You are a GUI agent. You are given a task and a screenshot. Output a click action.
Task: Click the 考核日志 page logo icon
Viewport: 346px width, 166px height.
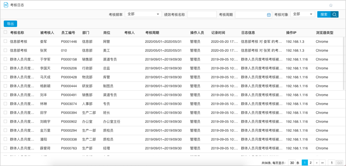click(6, 5)
